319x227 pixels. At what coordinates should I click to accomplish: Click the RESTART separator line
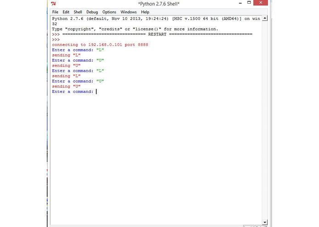pyautogui.click(x=152, y=34)
